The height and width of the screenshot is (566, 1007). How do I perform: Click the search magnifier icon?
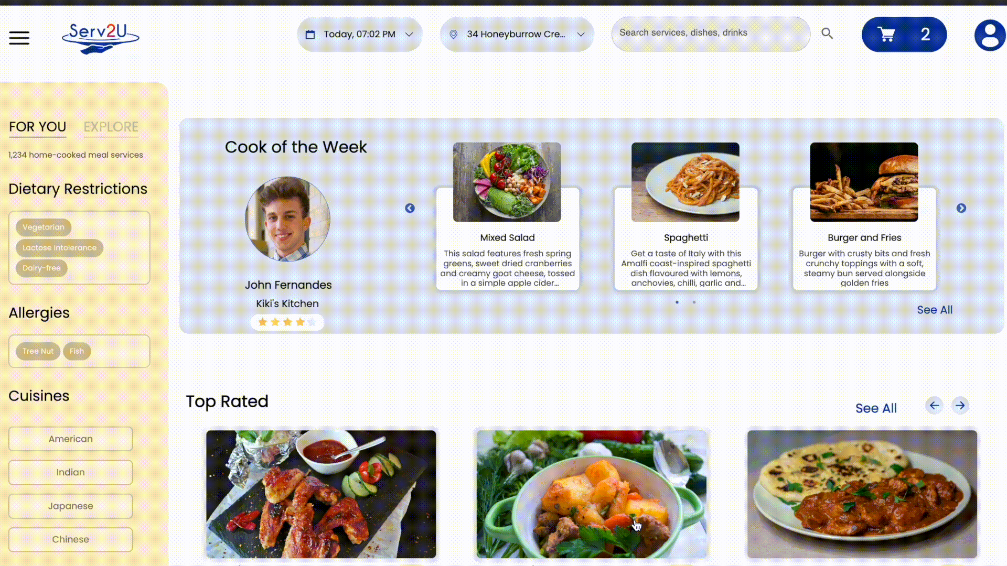pyautogui.click(x=827, y=34)
